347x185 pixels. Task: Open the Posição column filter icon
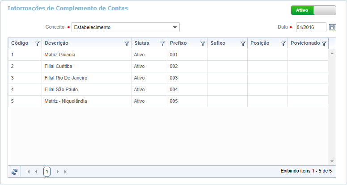(284, 44)
